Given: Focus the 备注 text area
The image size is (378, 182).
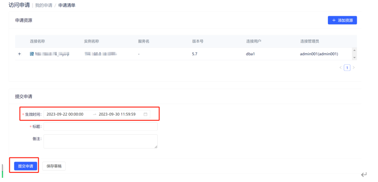Looking at the screenshot, I should [100, 141].
